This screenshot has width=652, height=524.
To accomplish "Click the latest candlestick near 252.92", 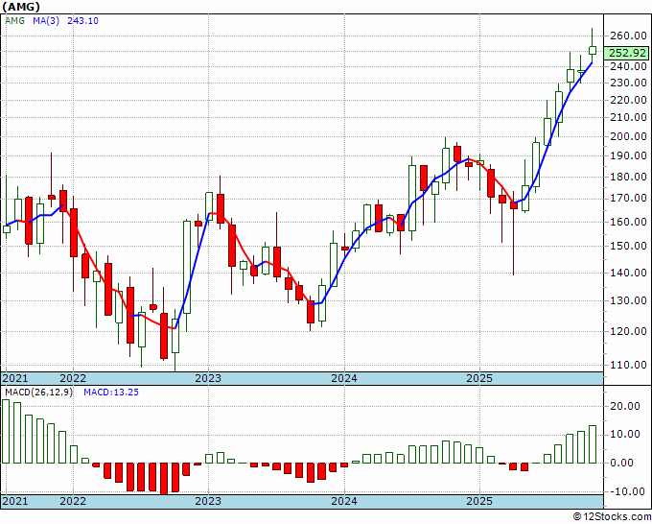I will [593, 50].
